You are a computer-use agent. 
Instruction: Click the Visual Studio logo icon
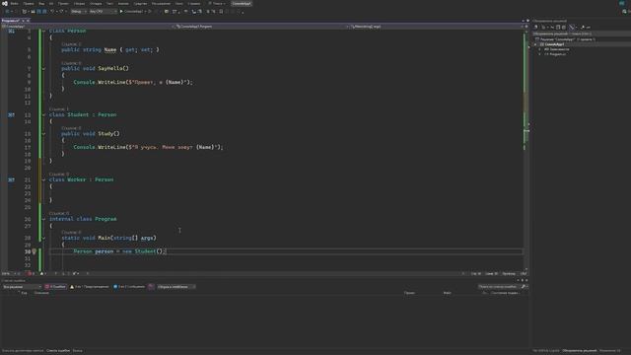[4, 4]
